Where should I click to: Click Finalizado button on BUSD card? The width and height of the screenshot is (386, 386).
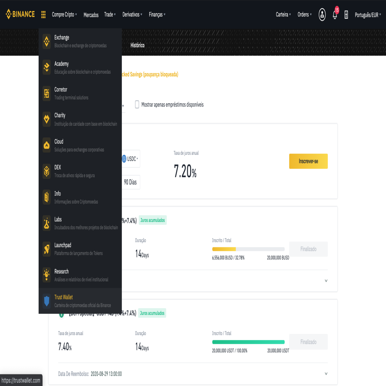[x=308, y=249]
